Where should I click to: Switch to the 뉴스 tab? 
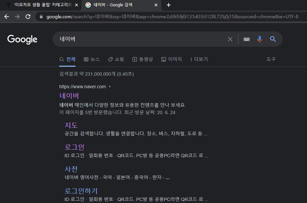pos(92,59)
